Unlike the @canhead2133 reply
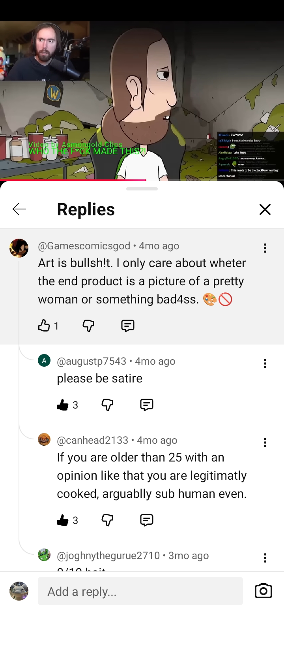284x648 pixels. click(x=63, y=520)
